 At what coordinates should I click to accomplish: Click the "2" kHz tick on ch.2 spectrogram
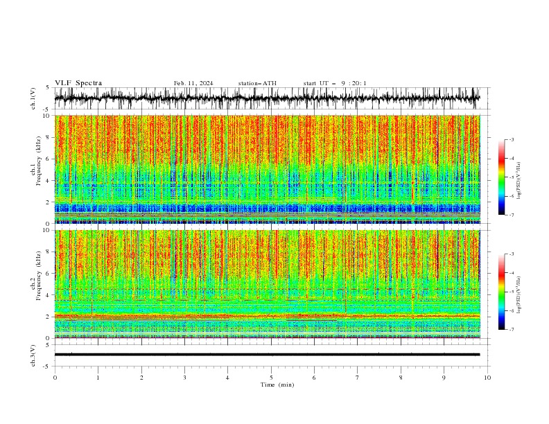[49, 317]
